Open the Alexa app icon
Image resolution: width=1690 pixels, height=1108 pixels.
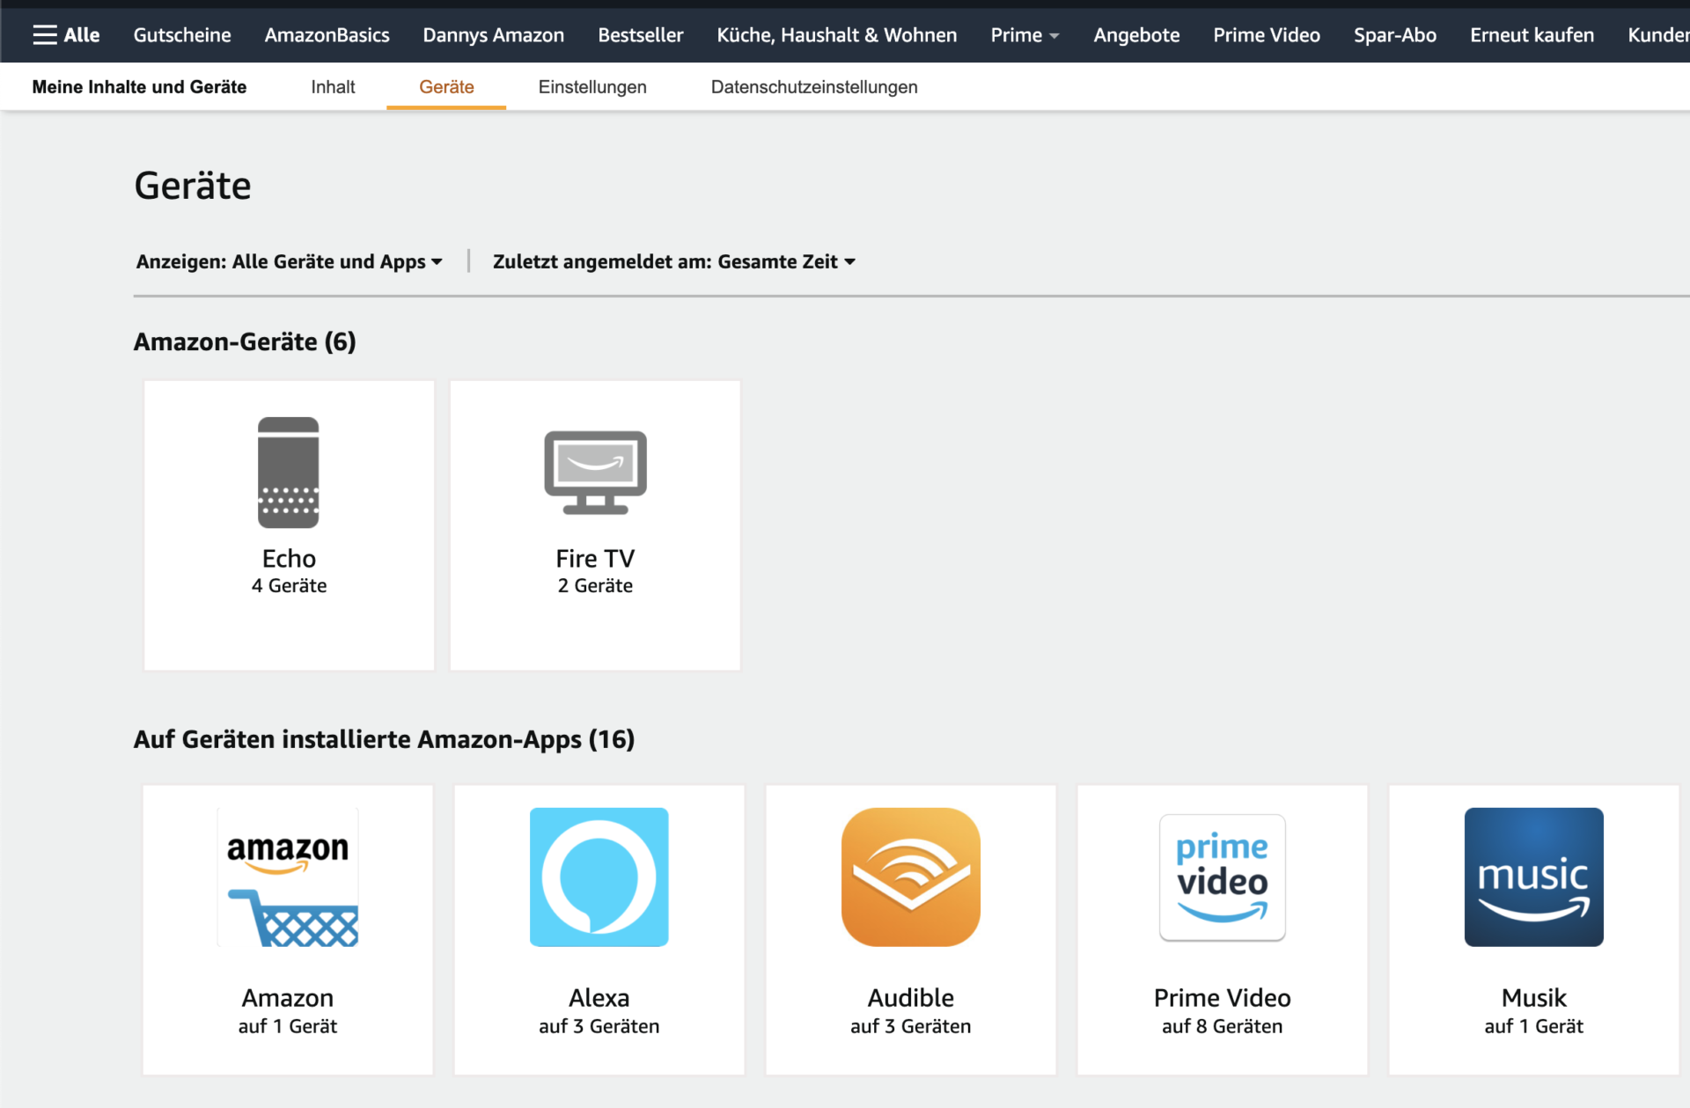pyautogui.click(x=599, y=877)
